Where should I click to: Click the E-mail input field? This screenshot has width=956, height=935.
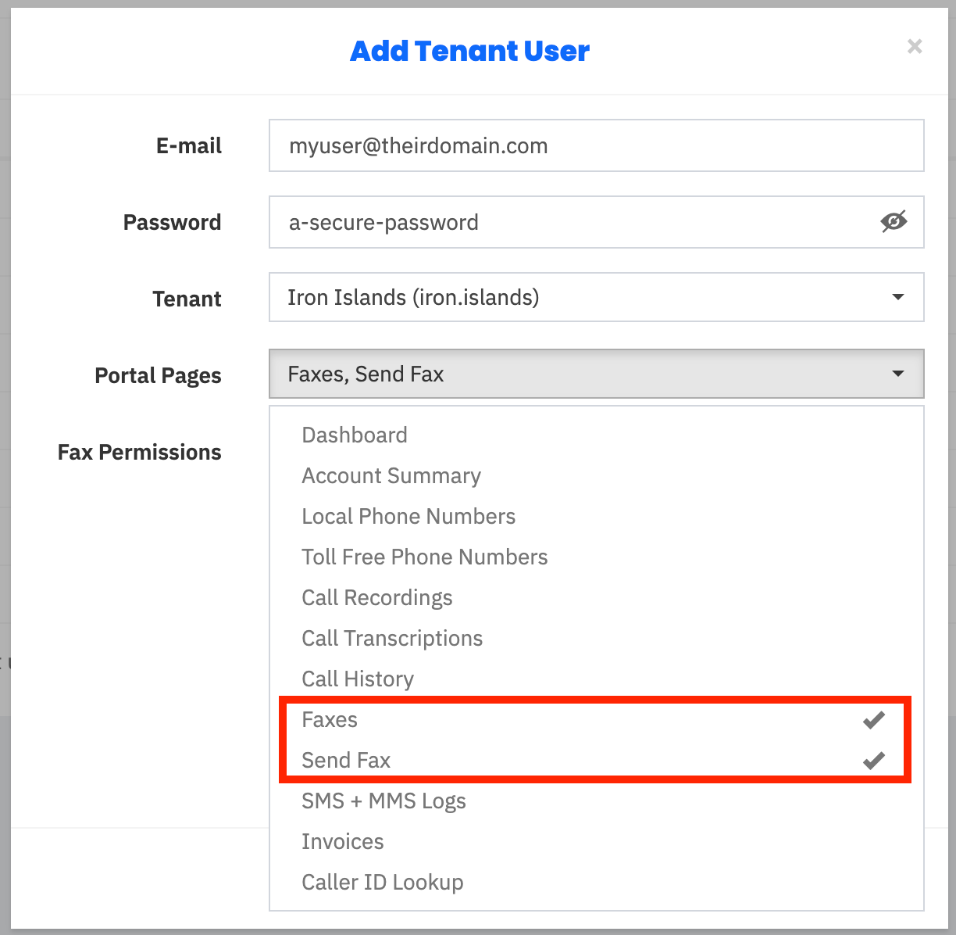(597, 145)
